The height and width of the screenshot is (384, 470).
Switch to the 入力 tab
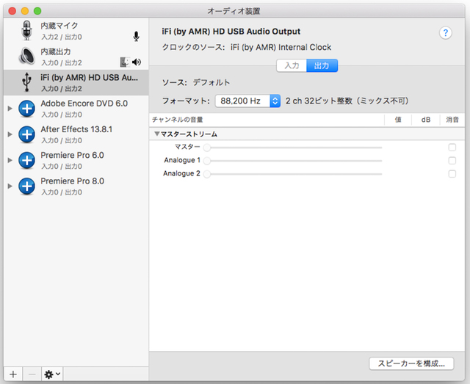tap(292, 65)
